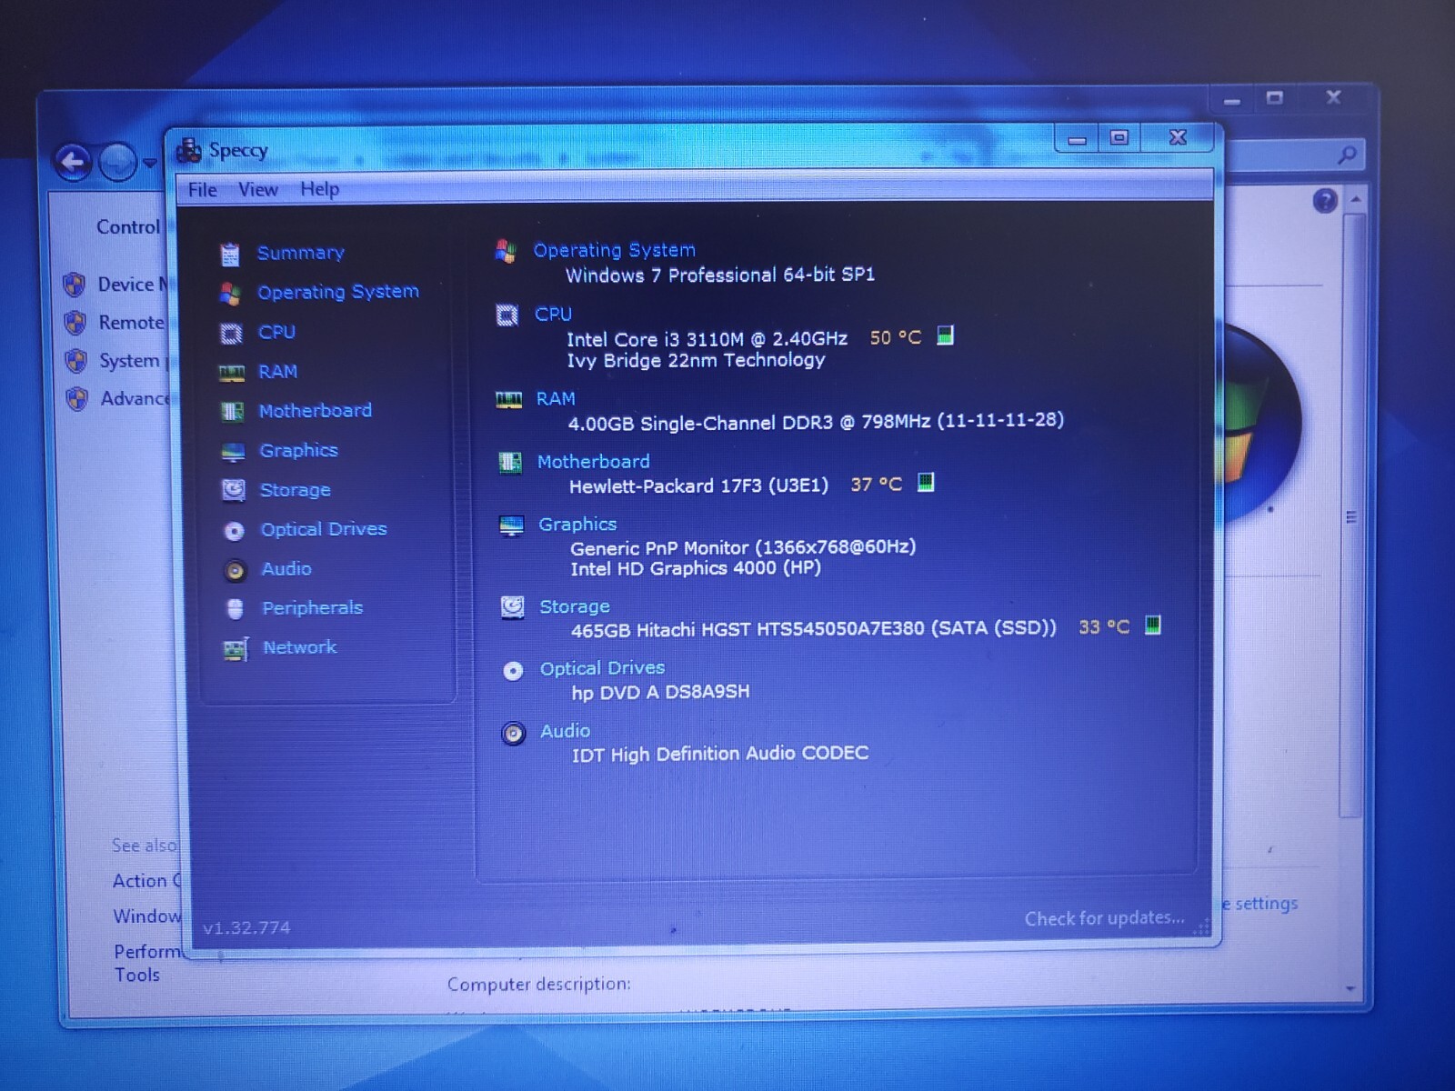The width and height of the screenshot is (1455, 1091).
Task: Open the CPU heading link in summary
Action: 553,315
